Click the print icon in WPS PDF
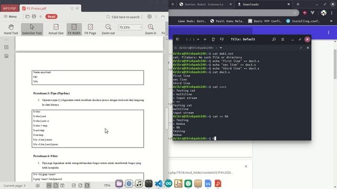Image resolution: width=337 pixels, height=189 pixels. pos(34,16)
